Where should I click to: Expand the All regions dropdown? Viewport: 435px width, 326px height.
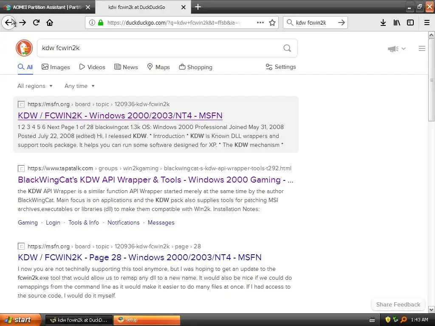[35, 86]
